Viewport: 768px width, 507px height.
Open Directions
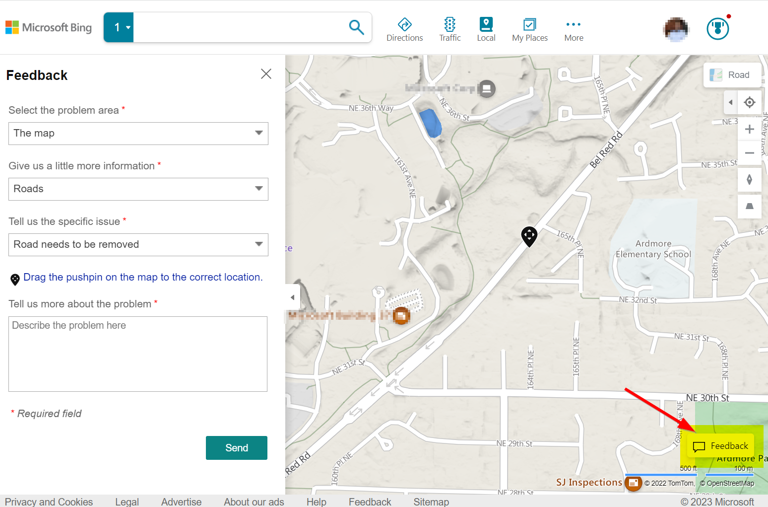pyautogui.click(x=405, y=30)
